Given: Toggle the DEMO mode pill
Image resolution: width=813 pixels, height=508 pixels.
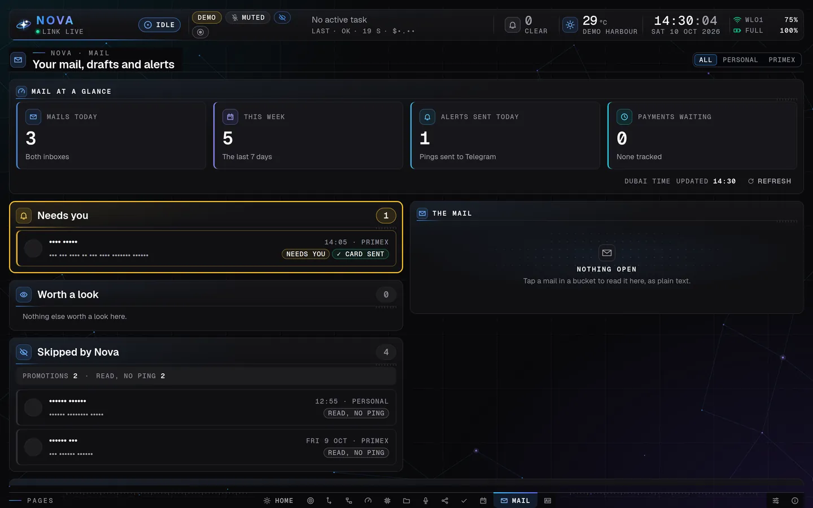Looking at the screenshot, I should click(207, 17).
